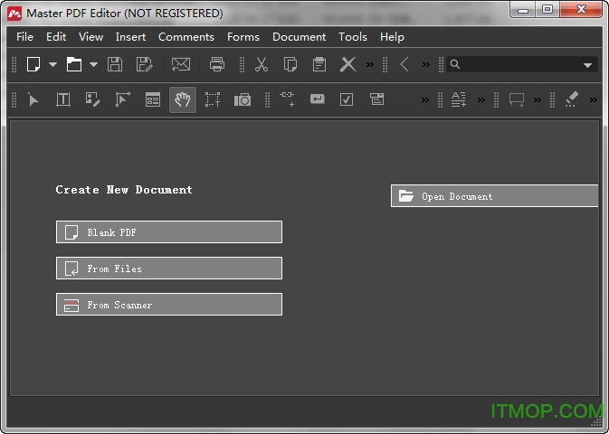Image resolution: width=609 pixels, height=434 pixels.
Task: Expand highlight toolbar overflow chevron
Action: click(593, 100)
